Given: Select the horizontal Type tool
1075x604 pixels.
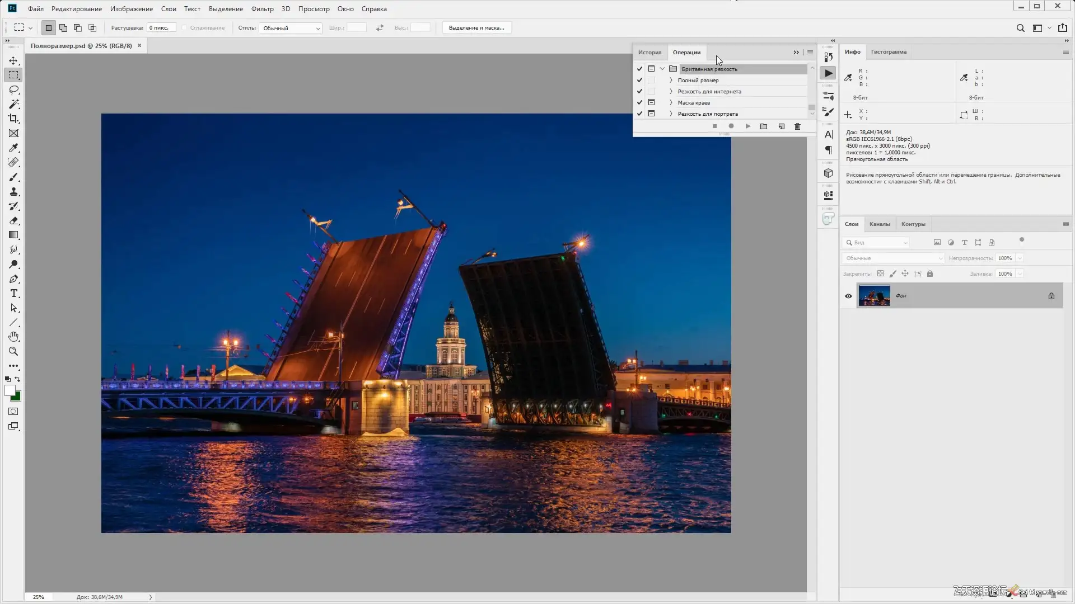Looking at the screenshot, I should (13, 293).
